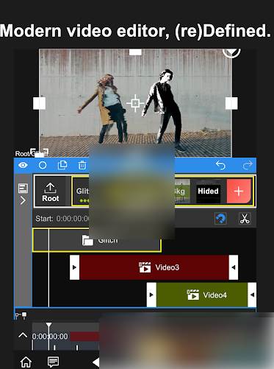Split the clip with the scissors icon

click(x=245, y=218)
